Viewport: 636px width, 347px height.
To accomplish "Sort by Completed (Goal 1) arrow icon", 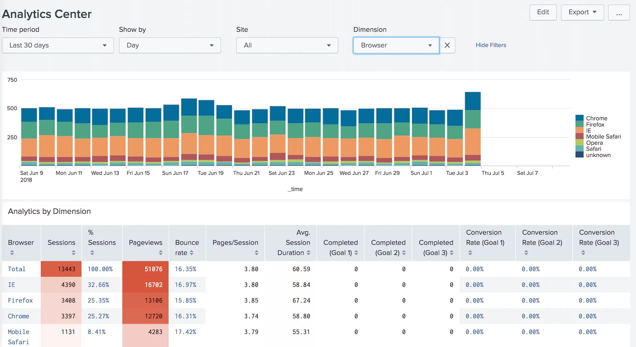I will coord(356,253).
